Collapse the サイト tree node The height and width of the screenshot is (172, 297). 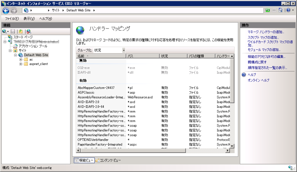(x=10, y=51)
